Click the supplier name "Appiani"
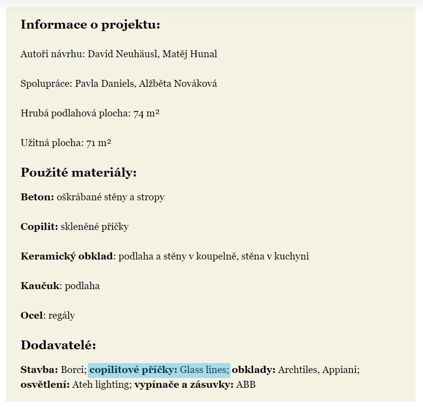Screen dimensions: 423x409 point(340,370)
